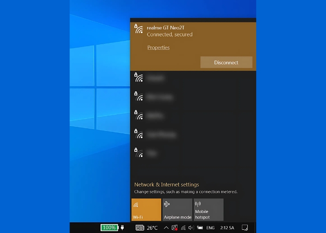
Task: Toggle the Wi-Fi quick action tile
Action: [x=146, y=209]
